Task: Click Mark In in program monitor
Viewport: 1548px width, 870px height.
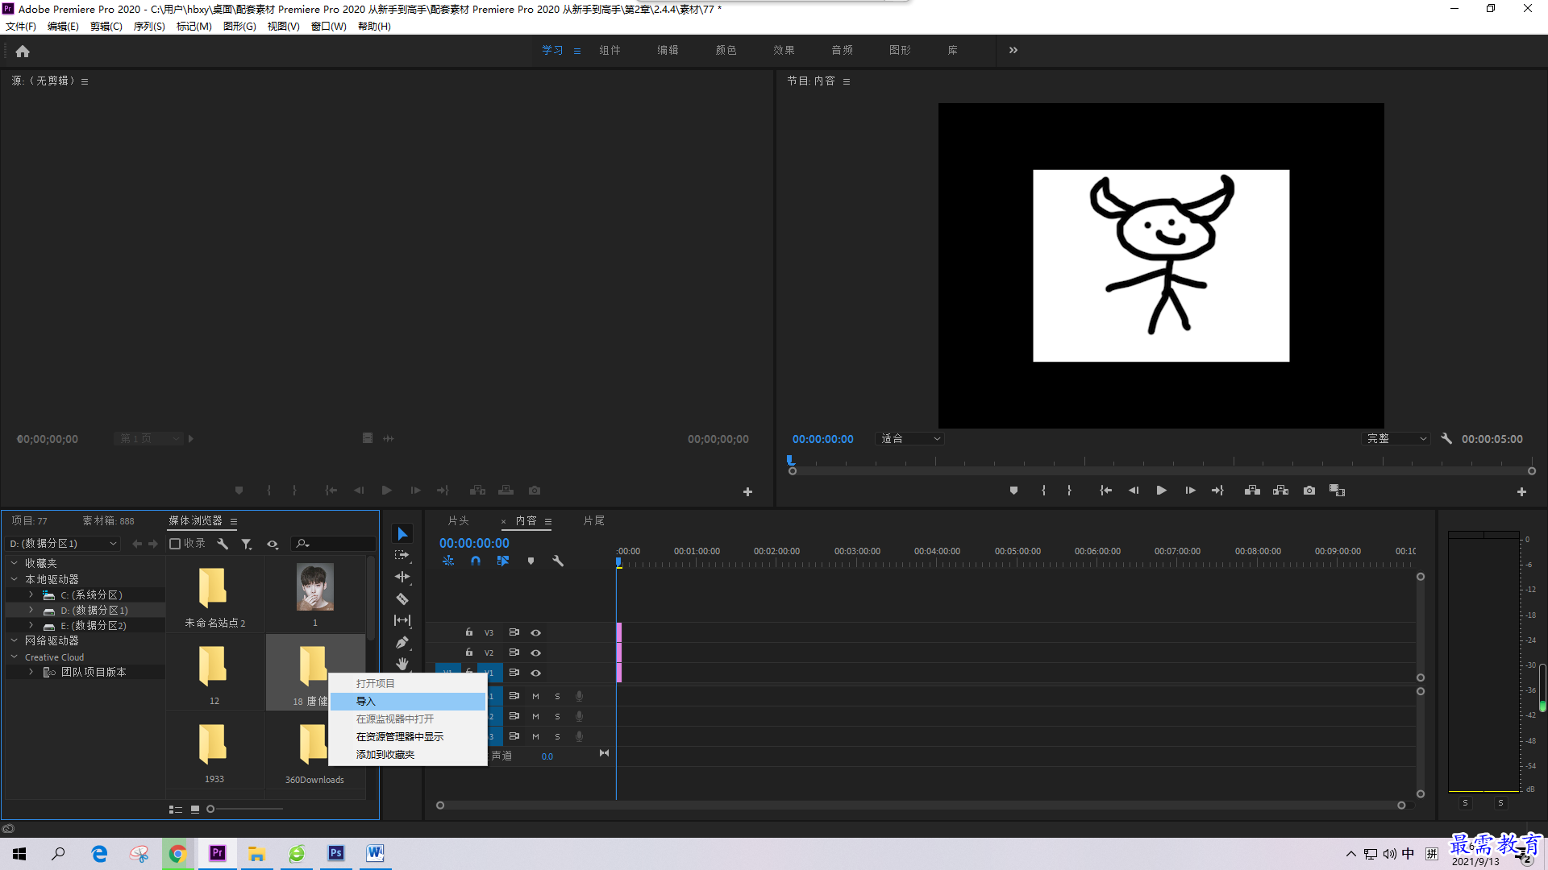Action: click(x=1043, y=491)
